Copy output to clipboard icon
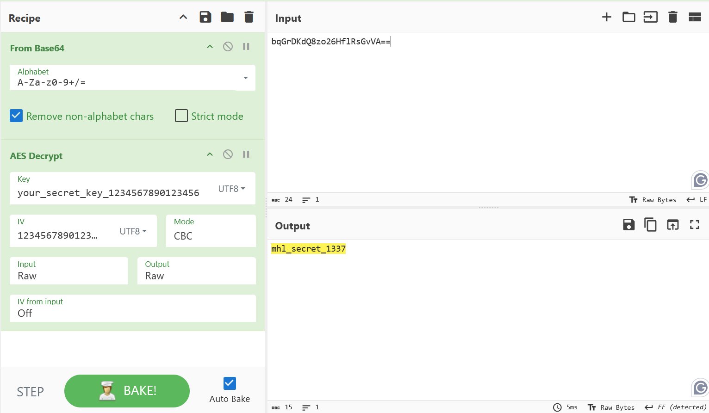This screenshot has width=709, height=413. (x=650, y=225)
